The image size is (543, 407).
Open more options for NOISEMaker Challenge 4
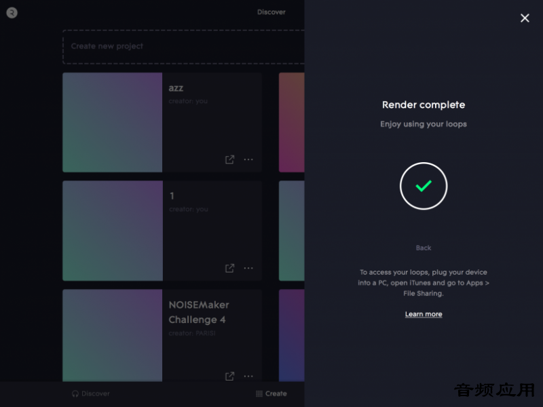(248, 376)
